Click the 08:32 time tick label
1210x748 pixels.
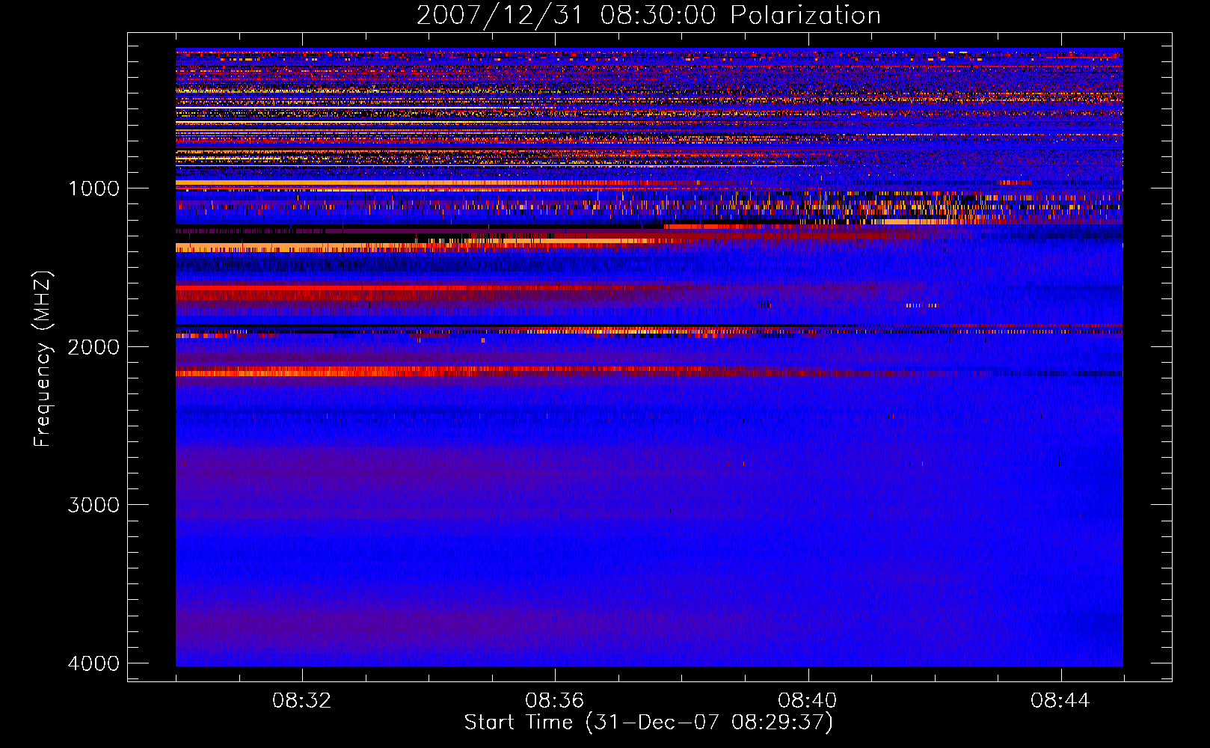(302, 701)
